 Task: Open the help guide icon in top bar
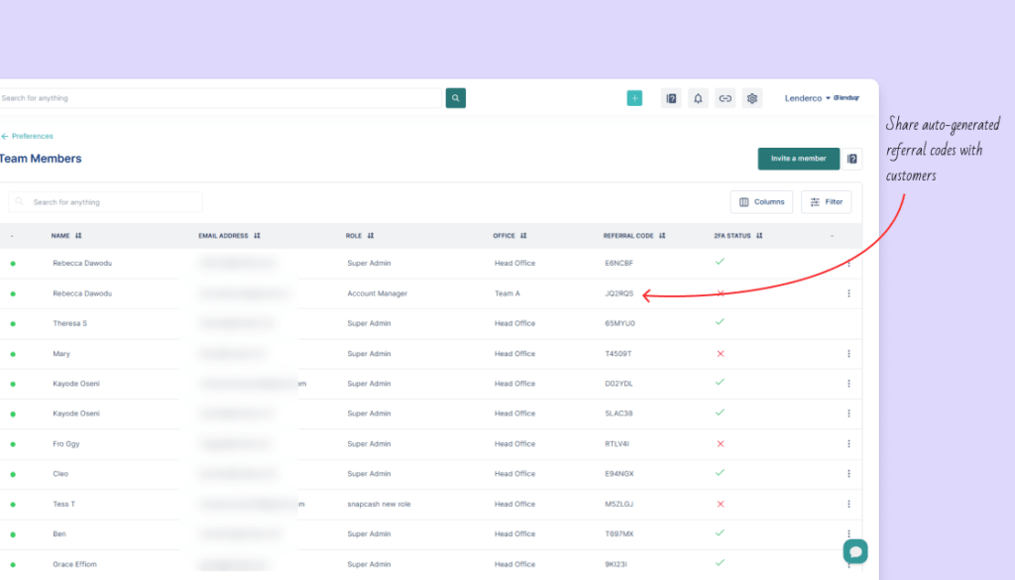pos(671,98)
